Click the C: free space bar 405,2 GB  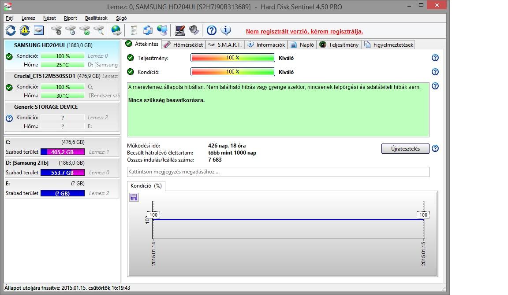click(x=63, y=152)
